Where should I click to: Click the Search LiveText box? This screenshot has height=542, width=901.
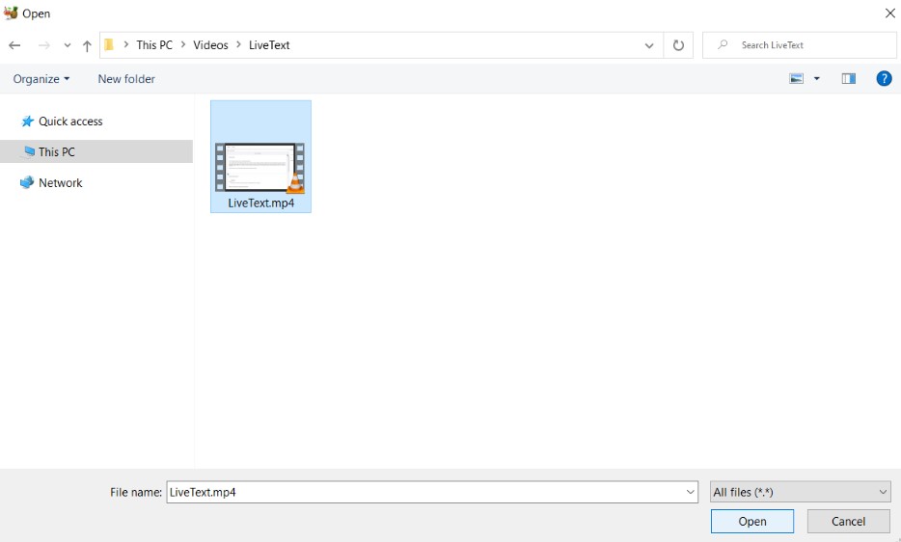[799, 45]
